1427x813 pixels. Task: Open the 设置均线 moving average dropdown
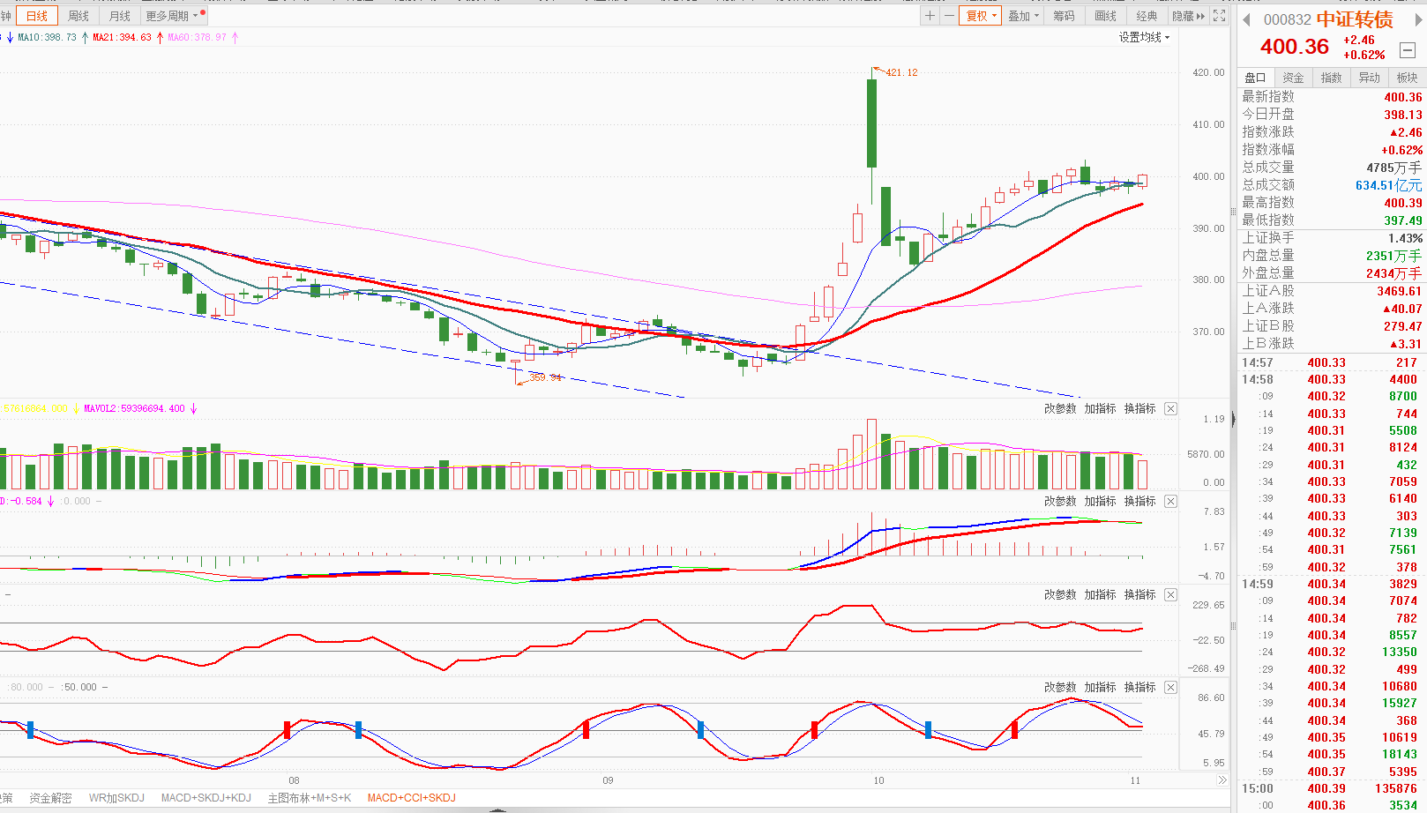1144,37
